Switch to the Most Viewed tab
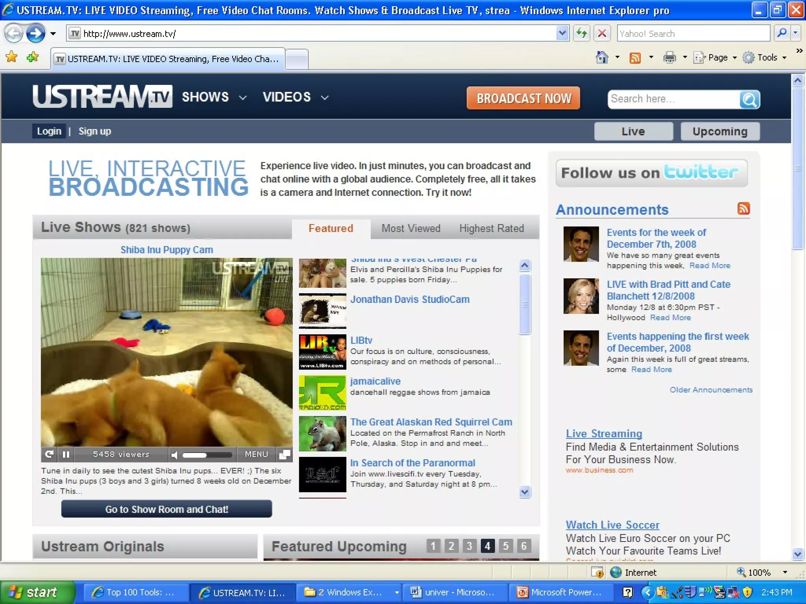The image size is (806, 604). (410, 228)
